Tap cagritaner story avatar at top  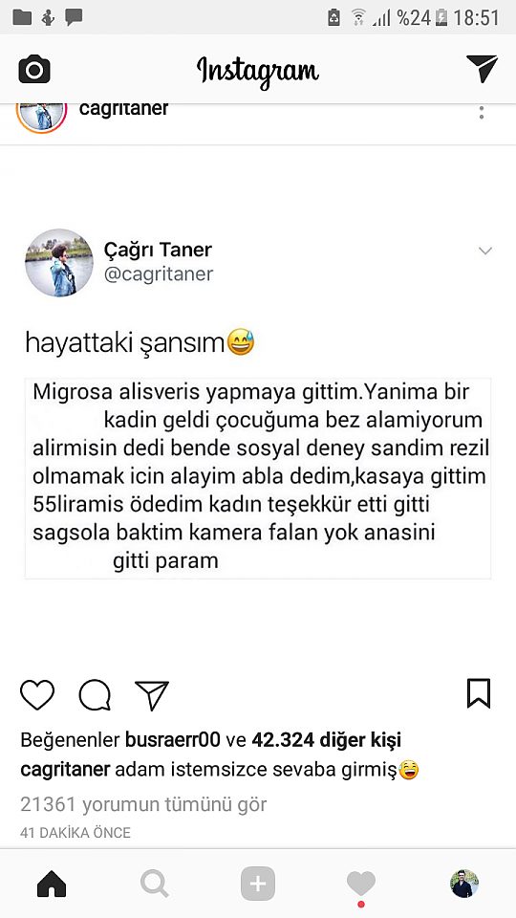click(41, 118)
